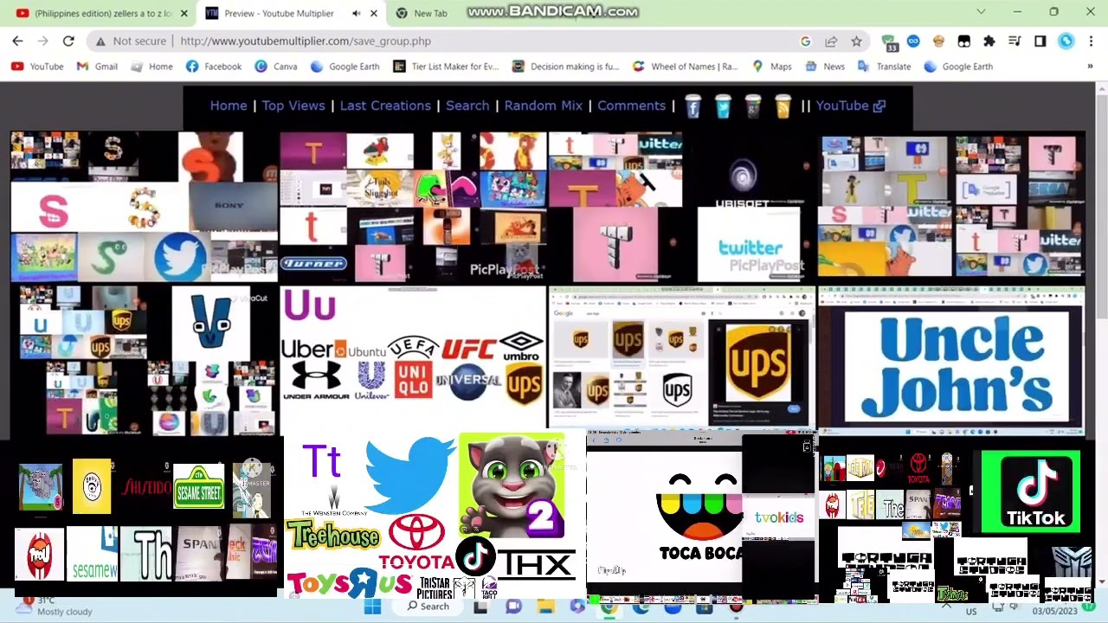Open the tab search dropdown arrow

click(x=981, y=12)
